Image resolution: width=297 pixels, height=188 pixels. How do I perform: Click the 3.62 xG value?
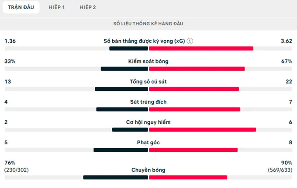coord(287,41)
